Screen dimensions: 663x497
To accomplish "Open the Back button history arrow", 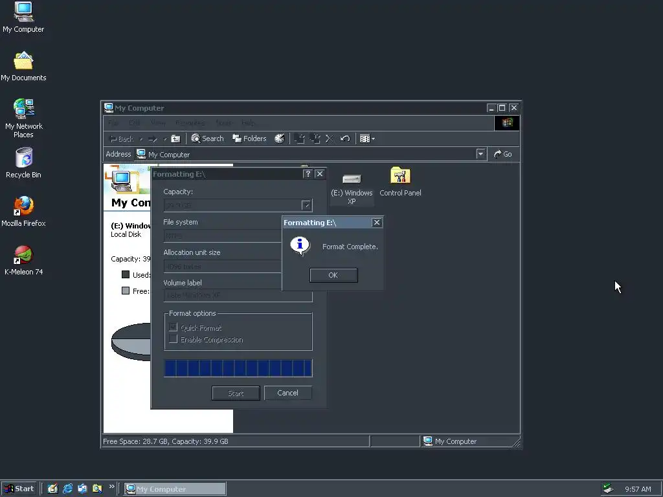I will (x=141, y=138).
